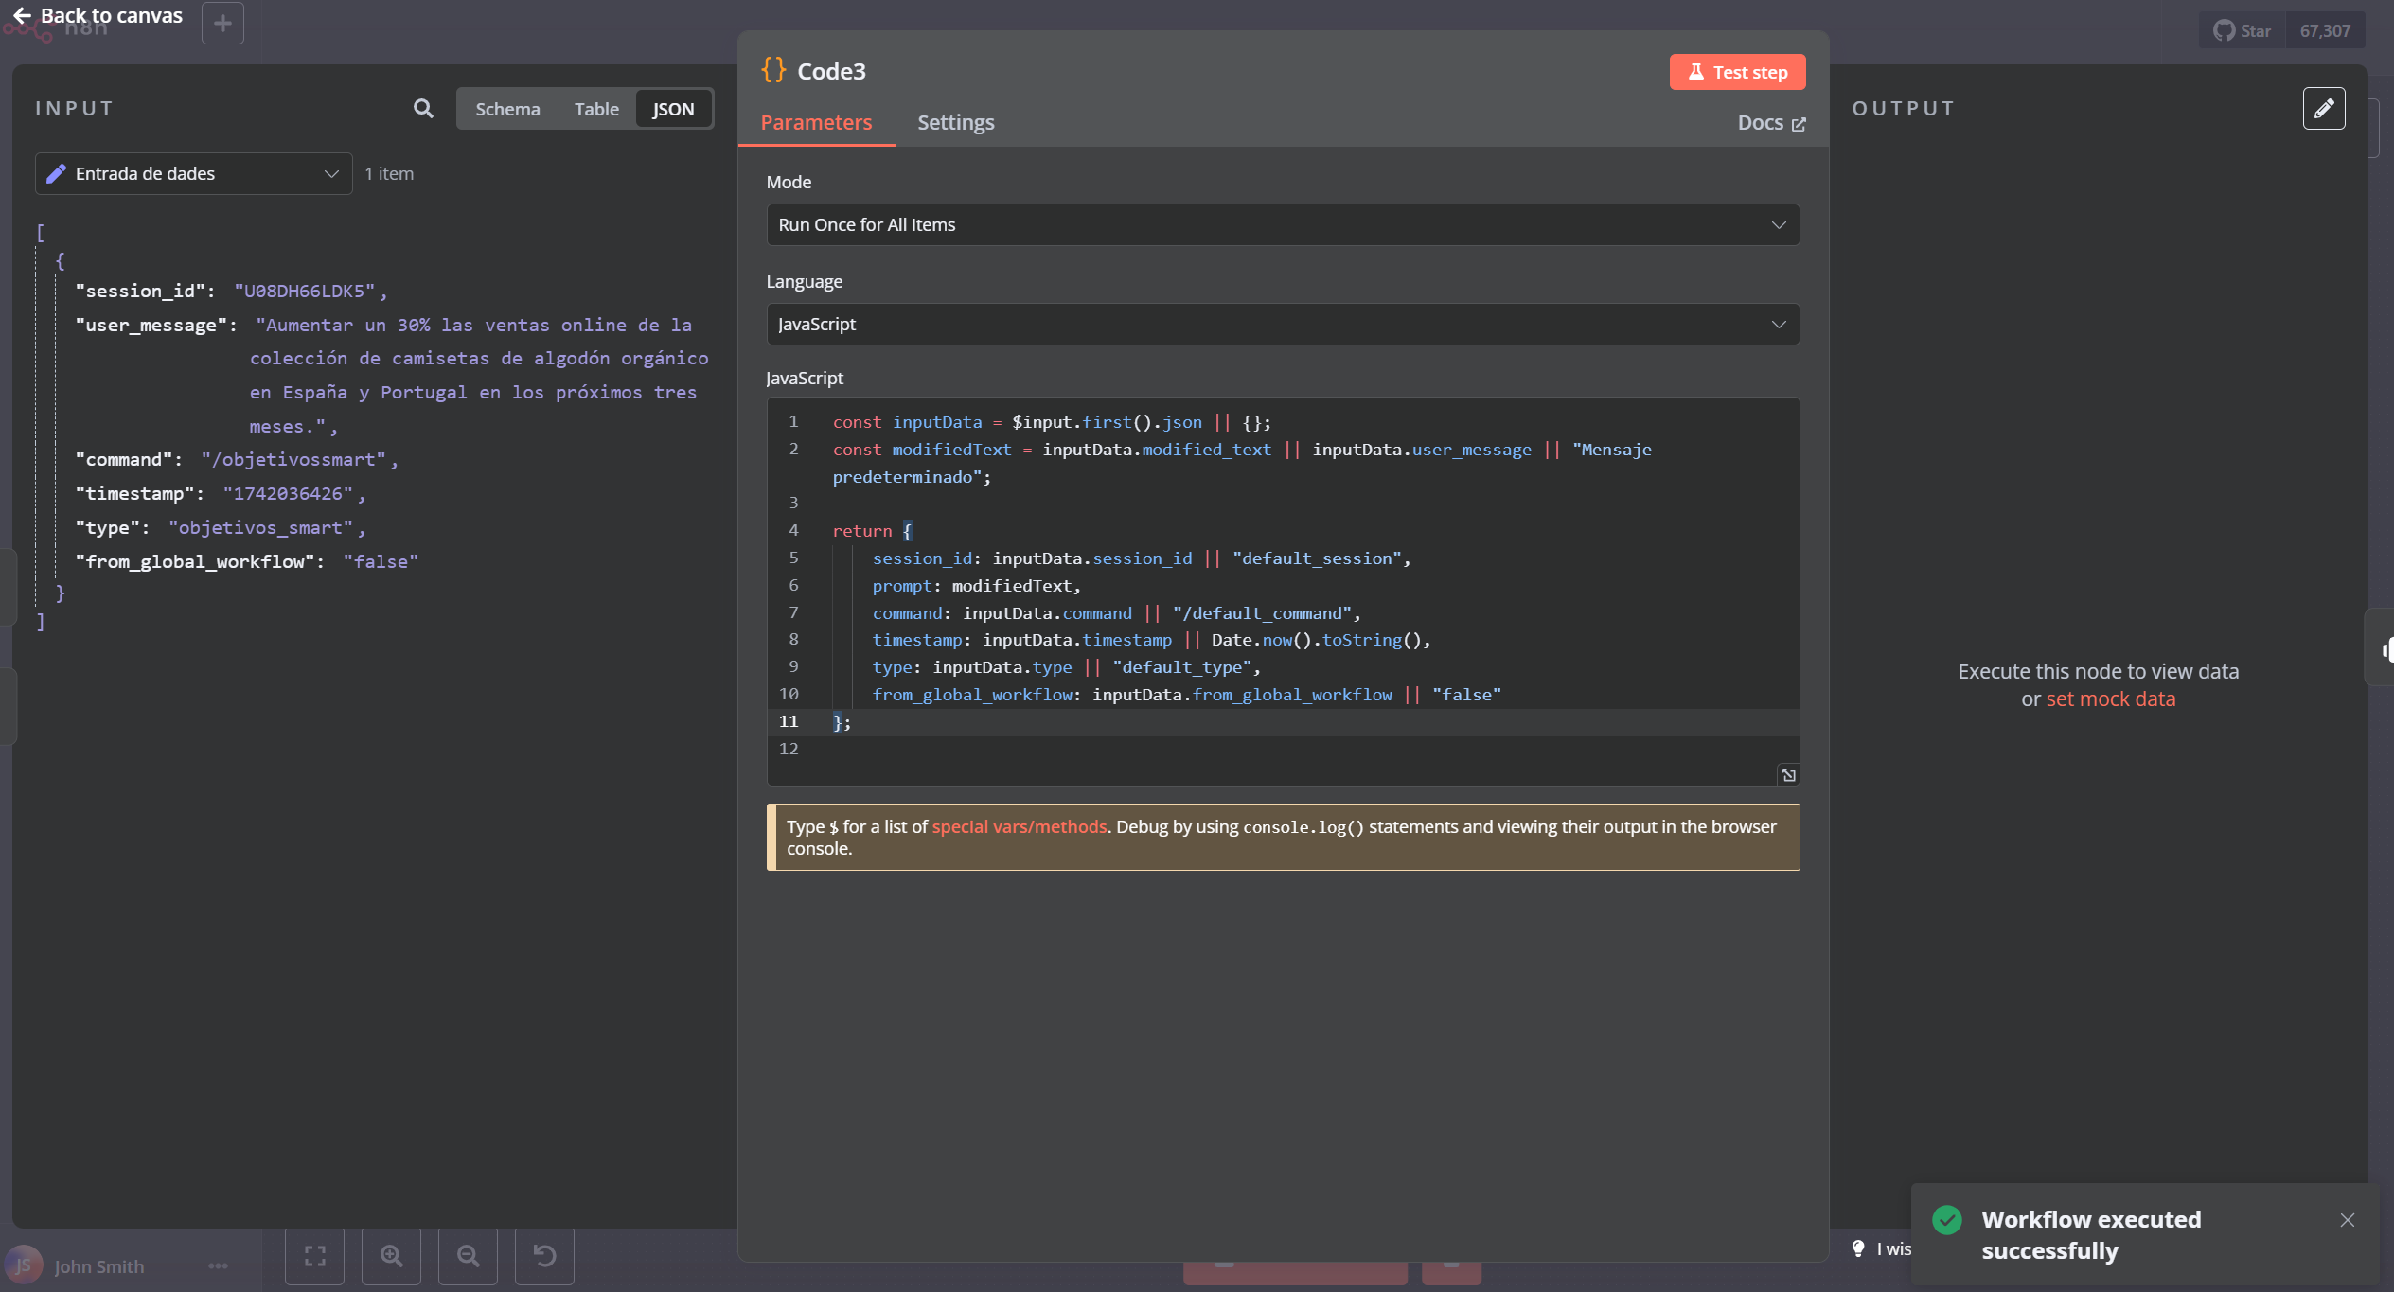Click the search icon in the Input panel
Image resolution: width=2394 pixels, height=1292 pixels.
[x=423, y=109]
